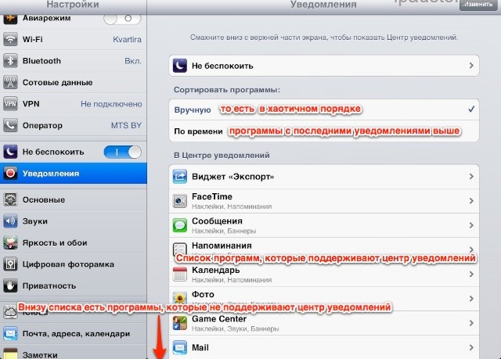The image size is (501, 359).
Task: Open Не беспокоить chevron in panel
Action: pyautogui.click(x=471, y=66)
